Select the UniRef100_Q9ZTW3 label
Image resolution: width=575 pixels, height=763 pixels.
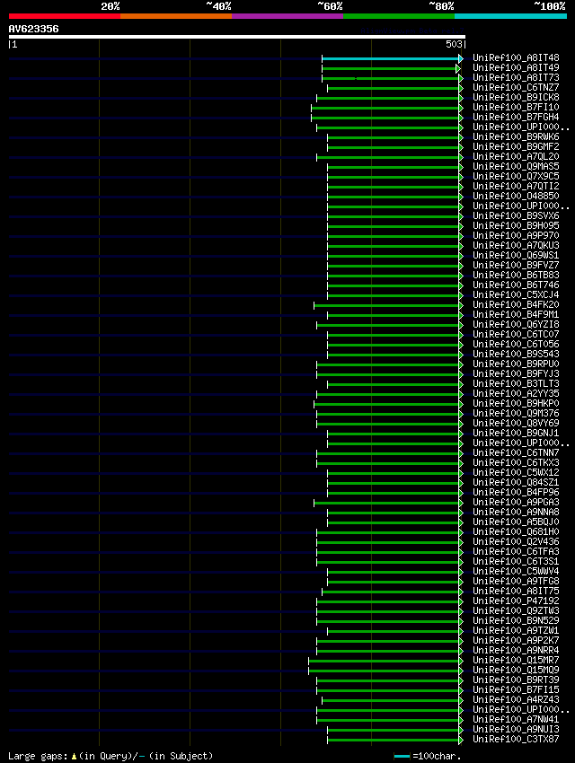(516, 610)
